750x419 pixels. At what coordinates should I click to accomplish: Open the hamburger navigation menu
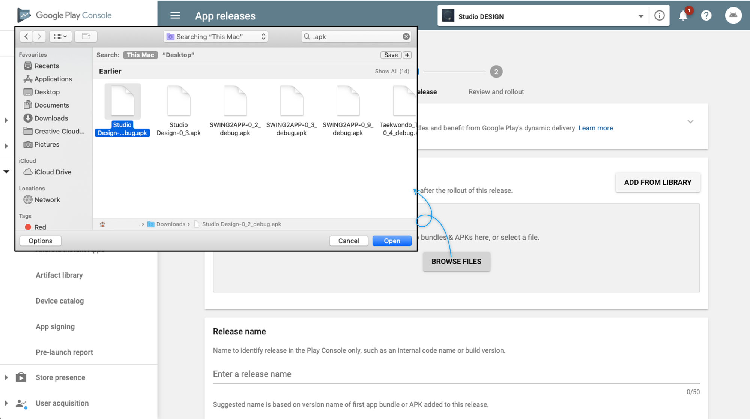tap(175, 16)
